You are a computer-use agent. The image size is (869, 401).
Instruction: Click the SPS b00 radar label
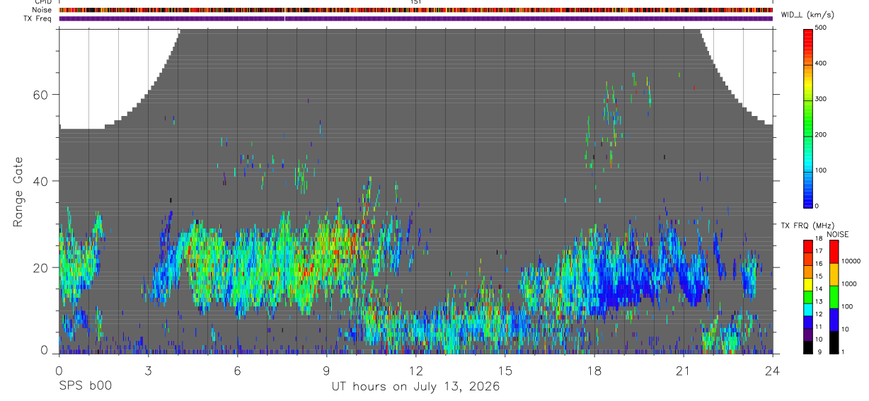(85, 386)
